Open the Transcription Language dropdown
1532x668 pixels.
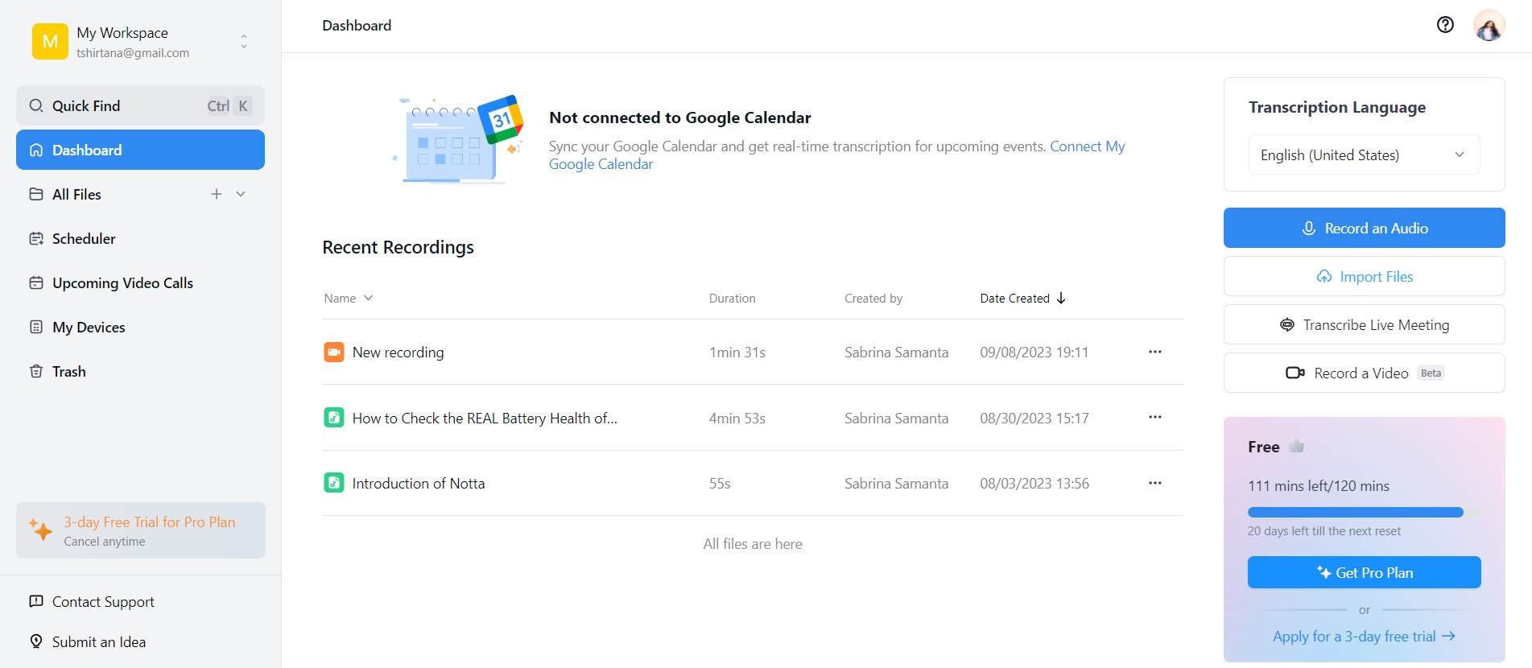1365,155
